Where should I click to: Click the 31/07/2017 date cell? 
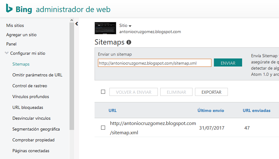pyautogui.click(x=212, y=128)
